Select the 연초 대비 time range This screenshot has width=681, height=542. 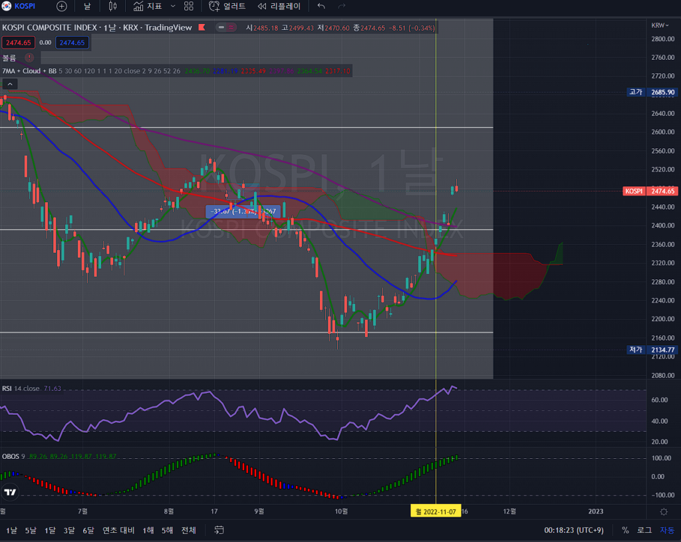pos(118,530)
